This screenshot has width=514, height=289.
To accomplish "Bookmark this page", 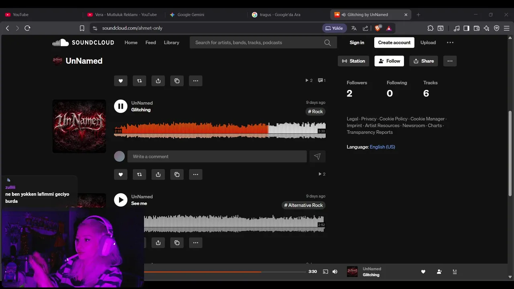I will pos(82,28).
